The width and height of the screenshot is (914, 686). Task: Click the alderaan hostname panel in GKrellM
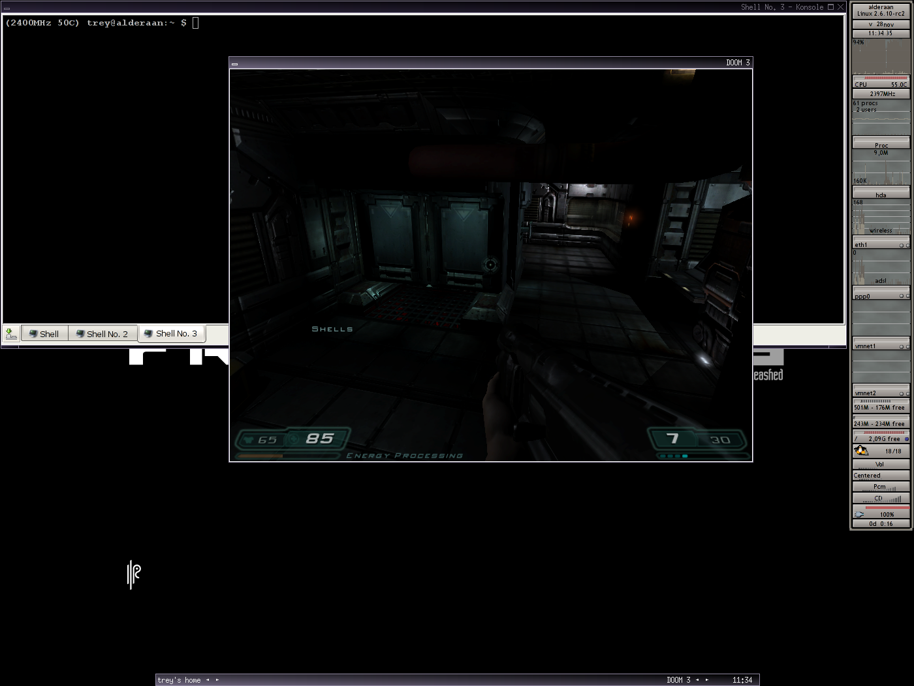point(881,10)
